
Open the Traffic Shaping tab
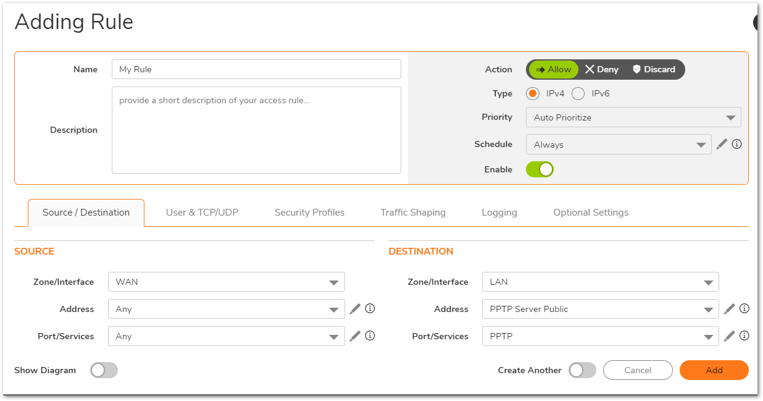click(x=413, y=213)
